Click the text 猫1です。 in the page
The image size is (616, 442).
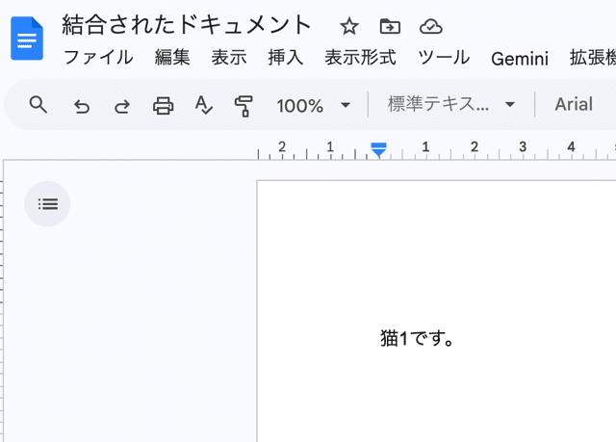[417, 338]
